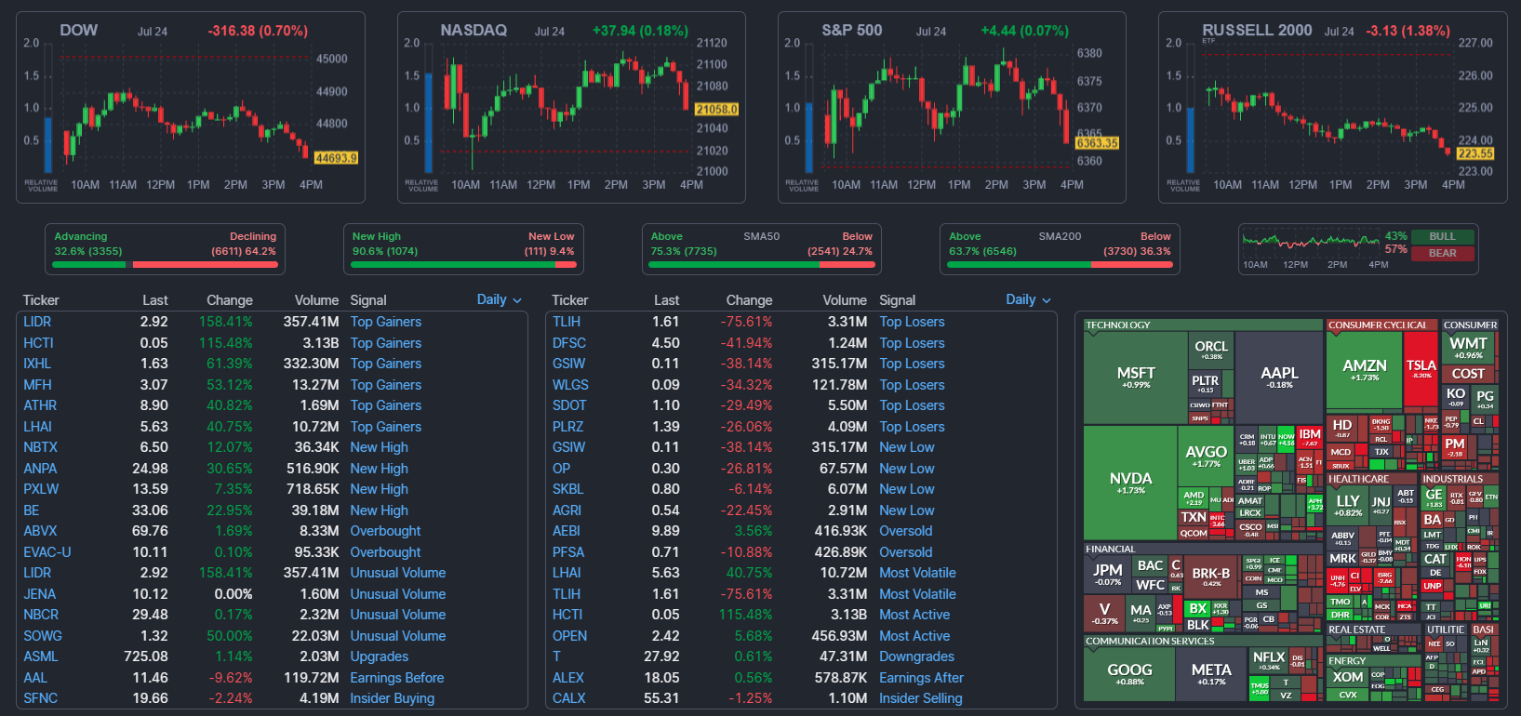1521x716 pixels.
Task: Open the DOW index chart
Action: pyautogui.click(x=191, y=108)
